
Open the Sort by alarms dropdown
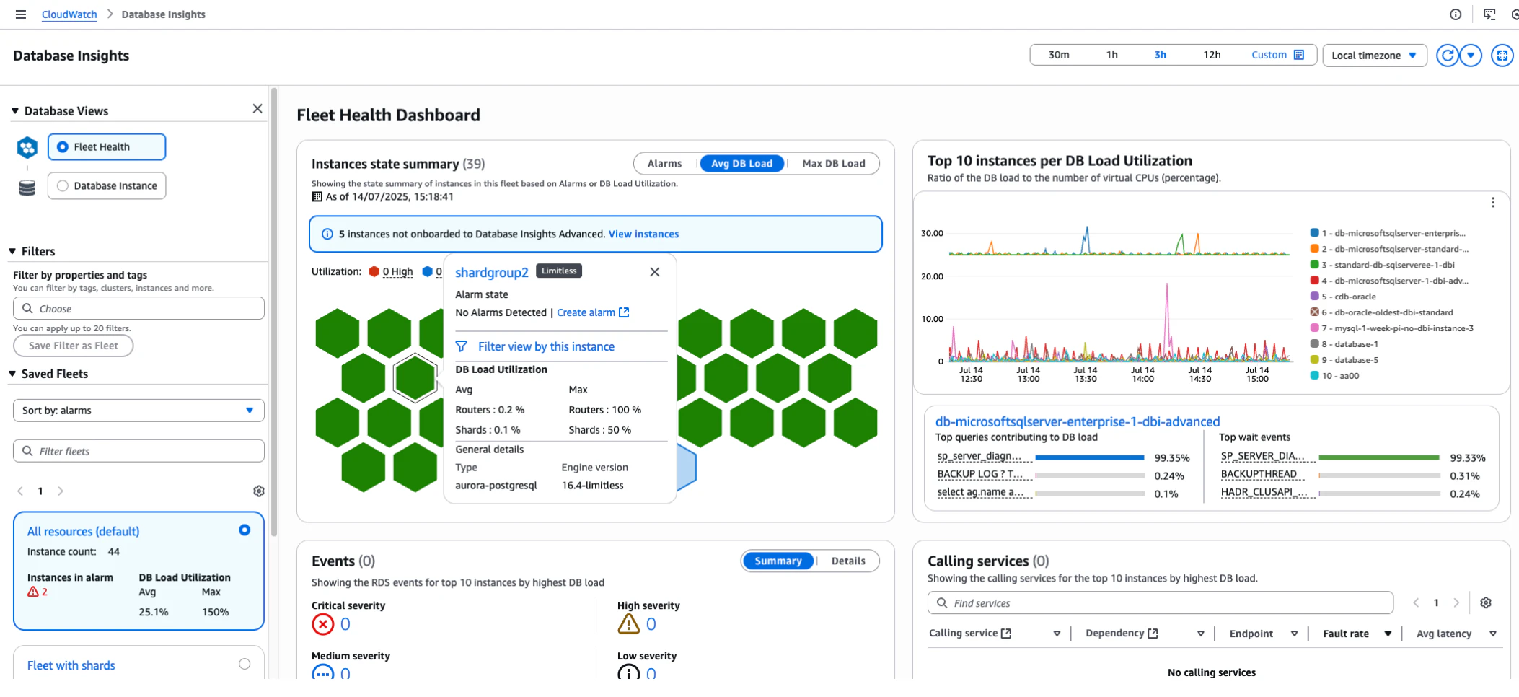(138, 411)
